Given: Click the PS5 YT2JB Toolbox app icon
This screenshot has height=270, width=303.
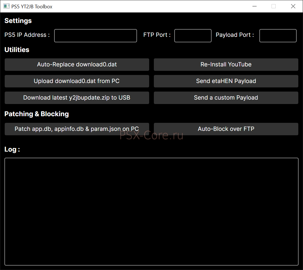Looking at the screenshot, I should [6, 6].
